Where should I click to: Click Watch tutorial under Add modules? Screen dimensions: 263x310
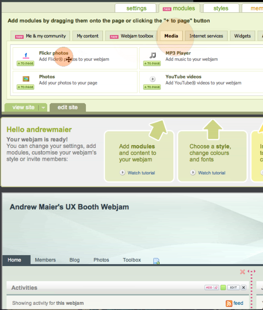(141, 173)
